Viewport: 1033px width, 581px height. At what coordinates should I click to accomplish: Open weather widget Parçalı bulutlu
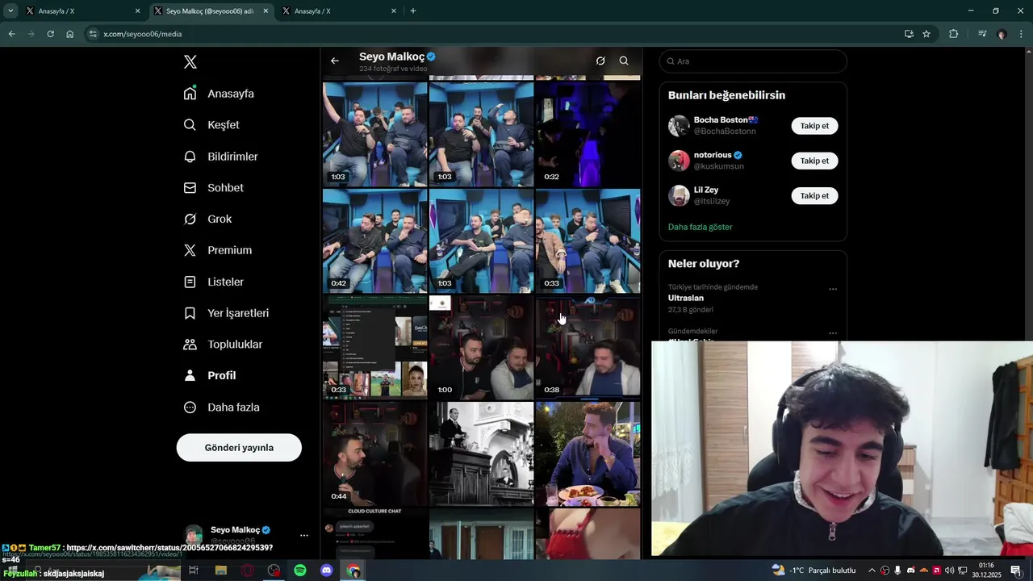pyautogui.click(x=813, y=571)
